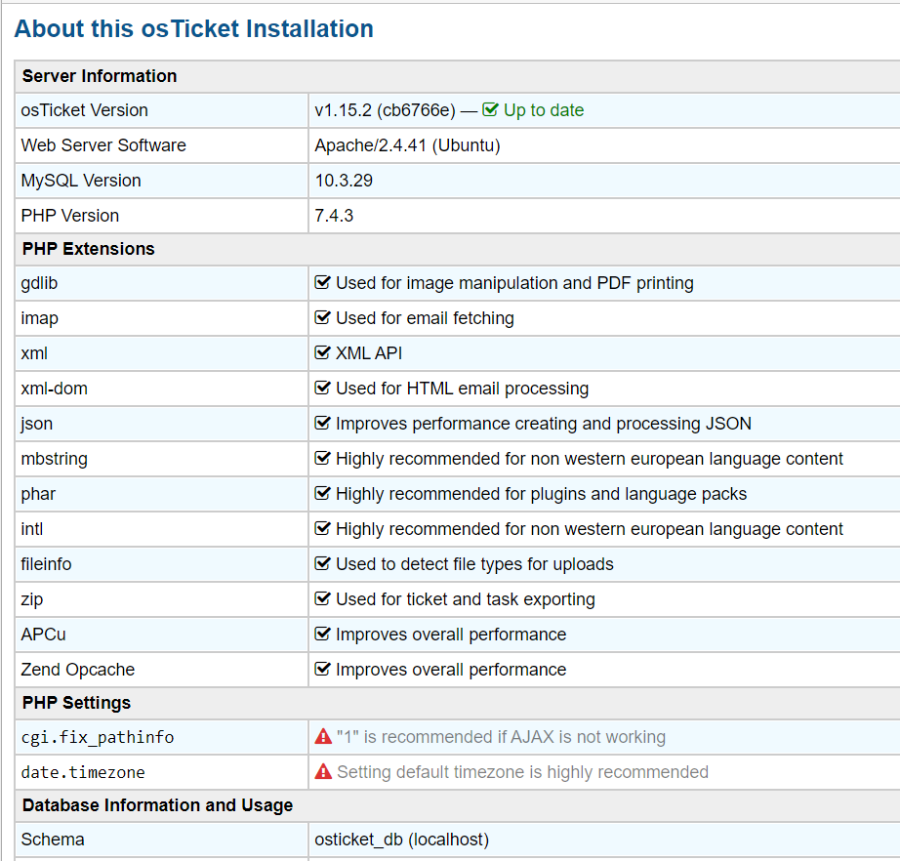Click the plugins and language packs description

(x=541, y=494)
